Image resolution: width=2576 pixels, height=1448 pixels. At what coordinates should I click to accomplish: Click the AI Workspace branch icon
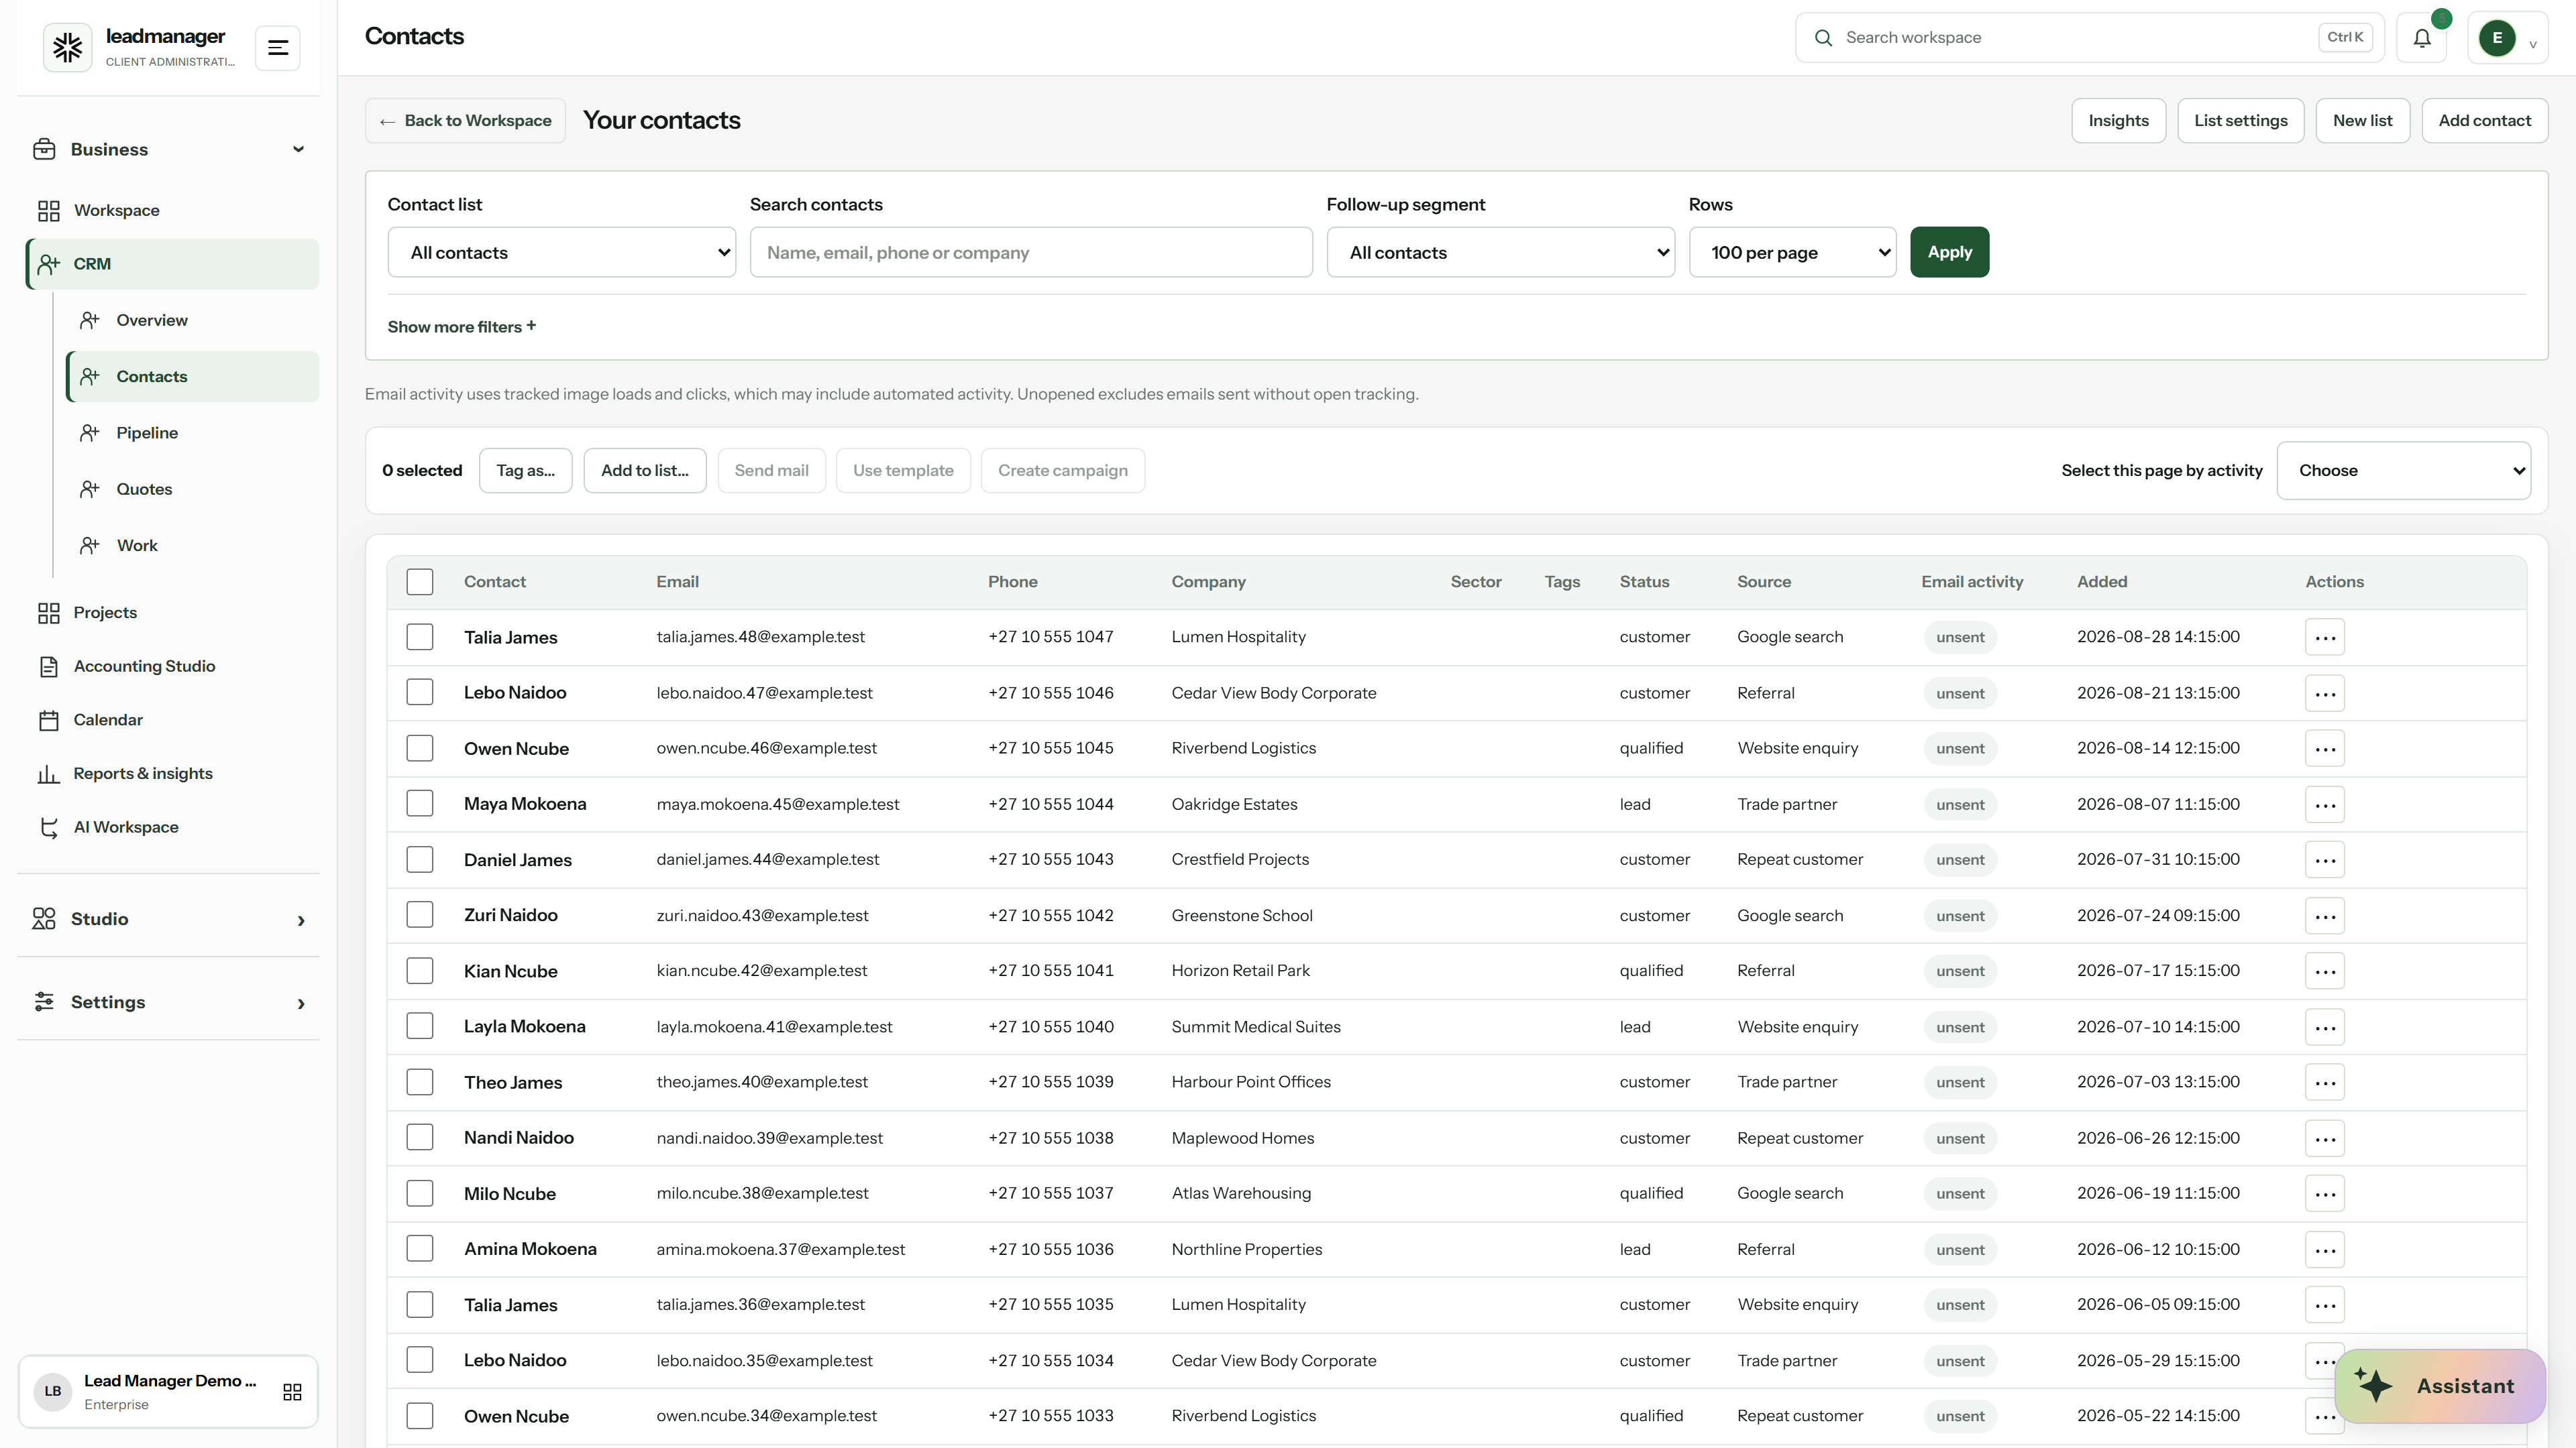(49, 827)
